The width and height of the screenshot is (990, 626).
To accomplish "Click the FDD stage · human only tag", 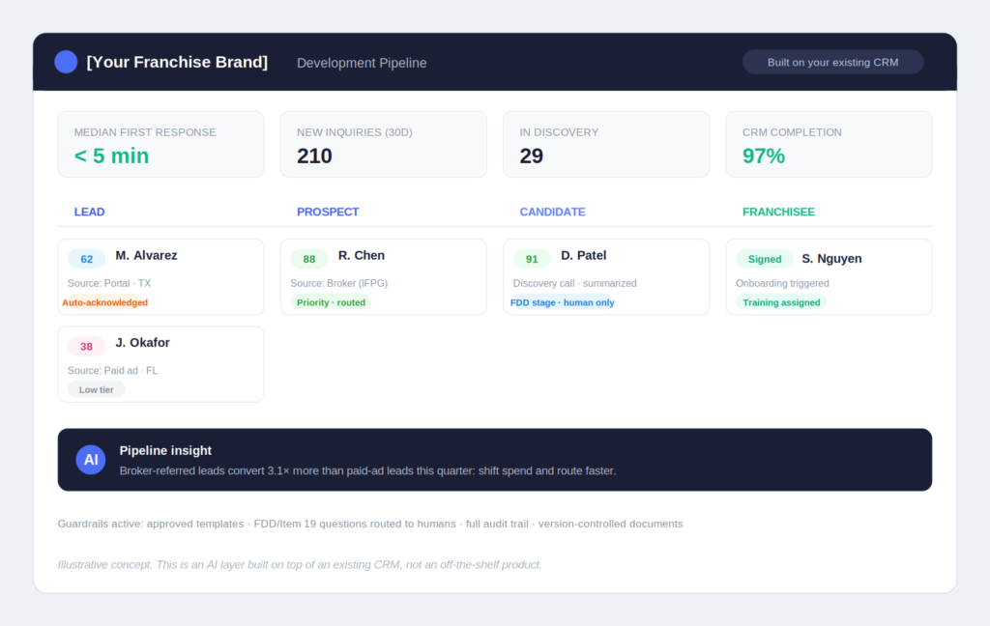I will pyautogui.click(x=562, y=302).
